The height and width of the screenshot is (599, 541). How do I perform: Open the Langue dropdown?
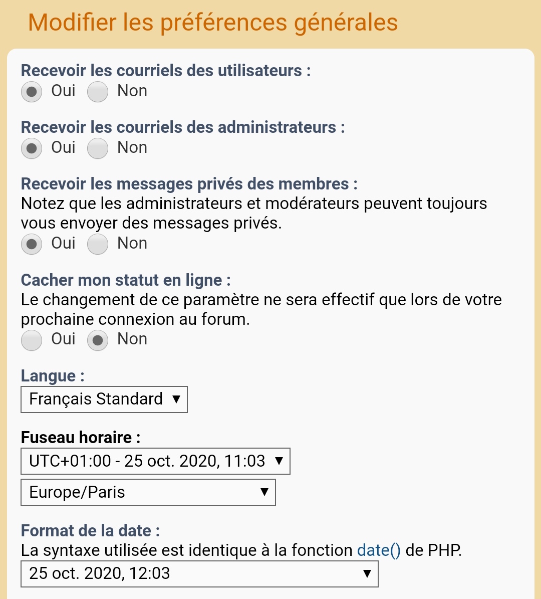click(104, 399)
